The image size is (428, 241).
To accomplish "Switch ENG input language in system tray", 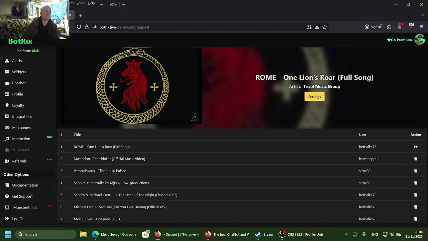I will 374,234.
